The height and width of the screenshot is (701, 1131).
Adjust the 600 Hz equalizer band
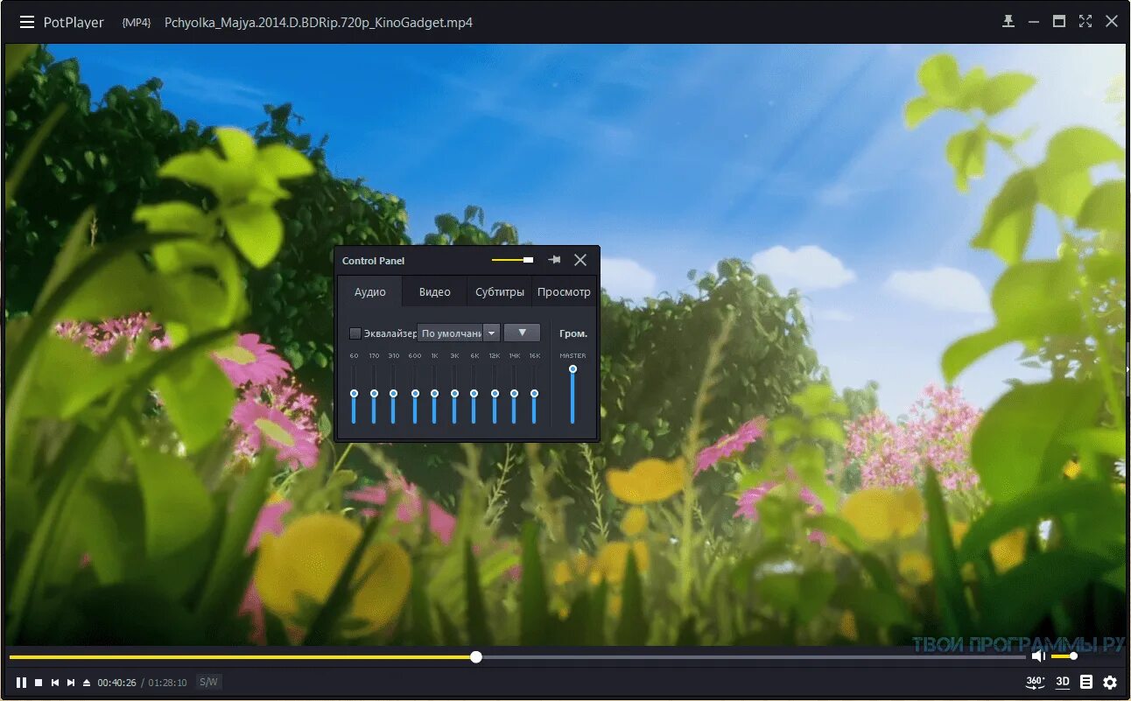[x=415, y=394]
